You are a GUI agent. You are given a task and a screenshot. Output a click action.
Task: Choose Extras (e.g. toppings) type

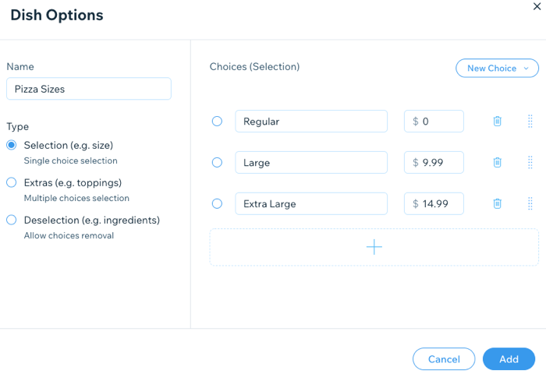pos(12,182)
